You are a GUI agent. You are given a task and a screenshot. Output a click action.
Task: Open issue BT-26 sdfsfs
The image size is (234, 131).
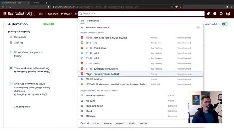point(140,63)
